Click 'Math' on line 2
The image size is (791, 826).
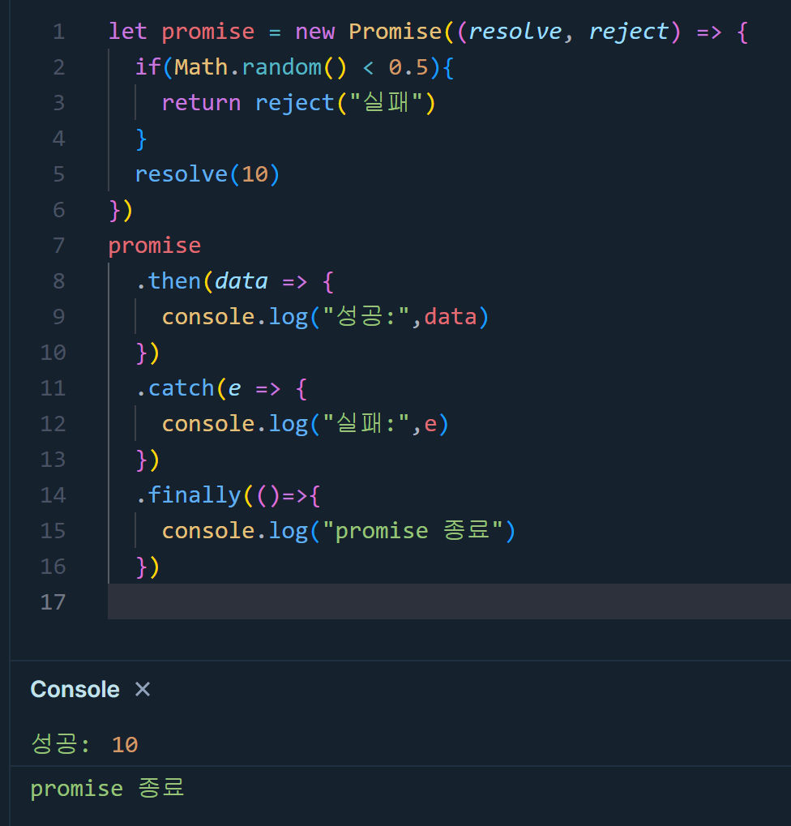click(x=201, y=67)
